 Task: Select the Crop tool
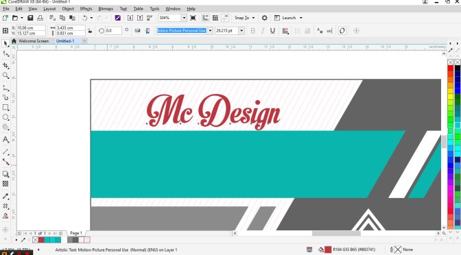5,65
